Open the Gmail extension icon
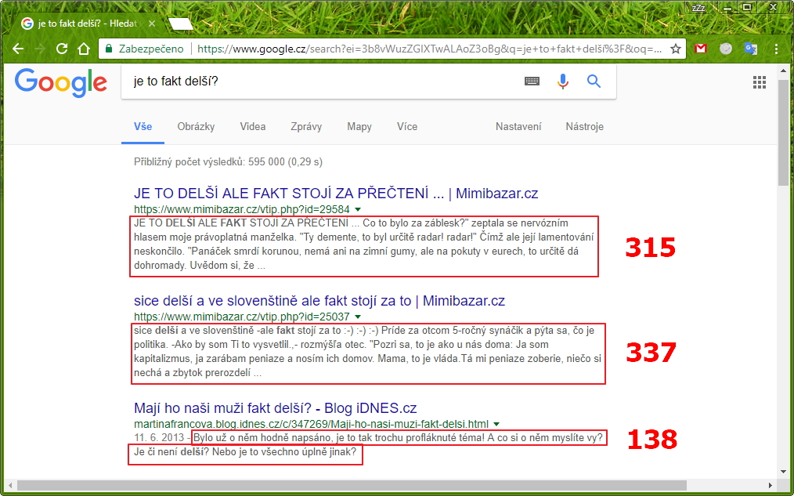Viewport: 794px width, 496px height. coord(701,49)
